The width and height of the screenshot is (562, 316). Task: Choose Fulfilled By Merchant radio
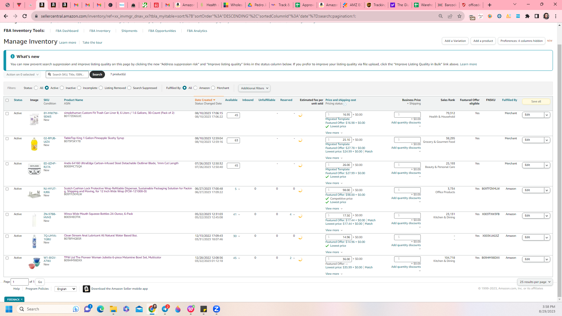(x=213, y=88)
